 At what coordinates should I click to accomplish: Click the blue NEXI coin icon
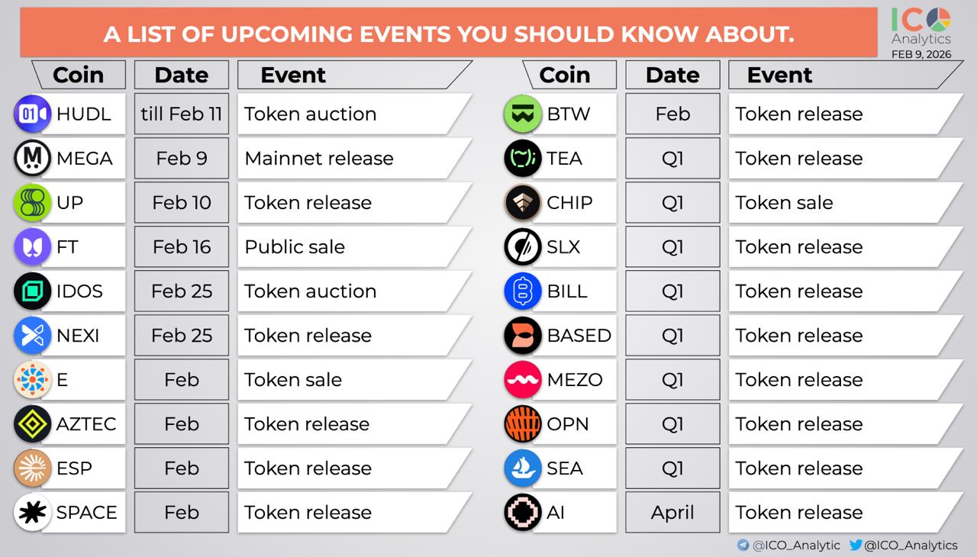click(32, 336)
